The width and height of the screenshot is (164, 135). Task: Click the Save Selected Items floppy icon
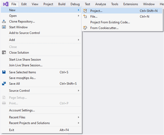tap(4, 72)
